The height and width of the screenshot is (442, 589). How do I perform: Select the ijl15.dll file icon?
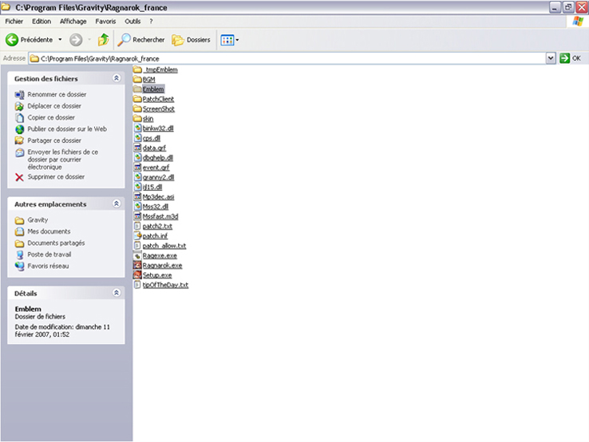137,187
